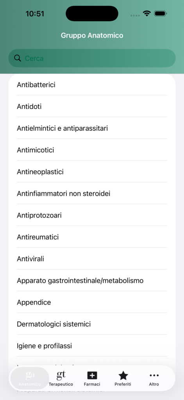Tap the magnifying glass search icon
The width and height of the screenshot is (184, 400).
(x=18, y=58)
